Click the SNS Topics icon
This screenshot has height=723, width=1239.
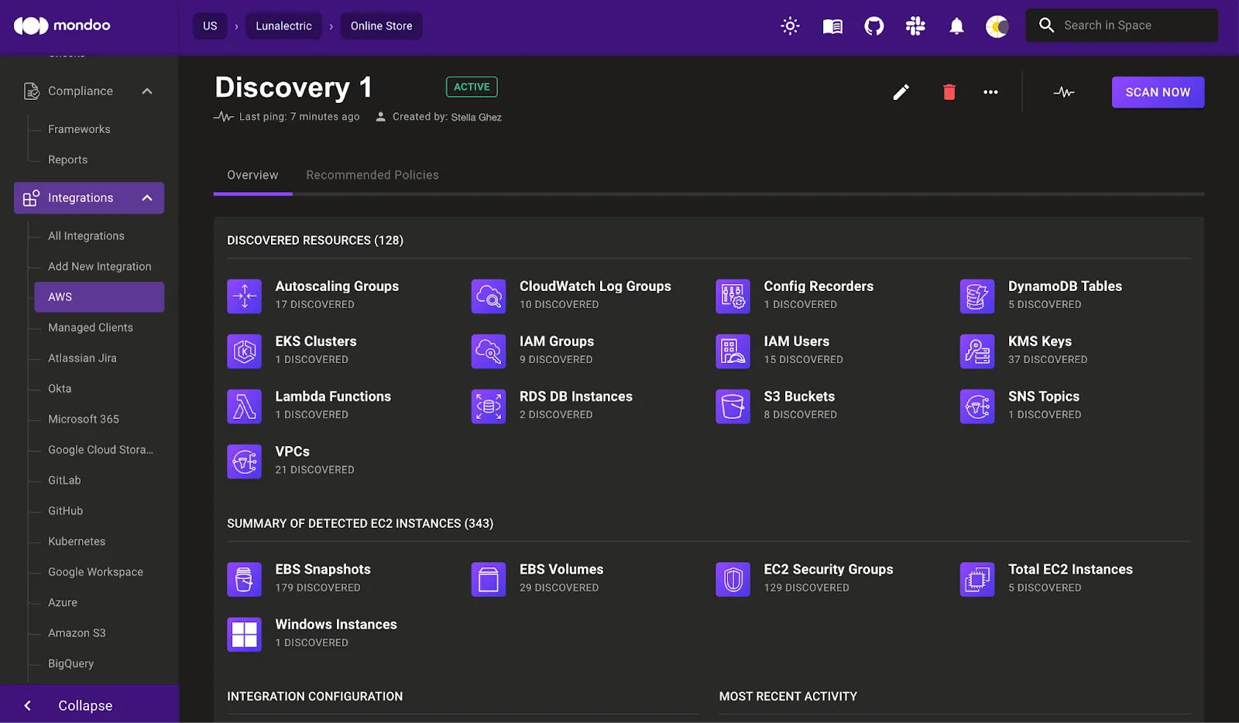pyautogui.click(x=977, y=406)
